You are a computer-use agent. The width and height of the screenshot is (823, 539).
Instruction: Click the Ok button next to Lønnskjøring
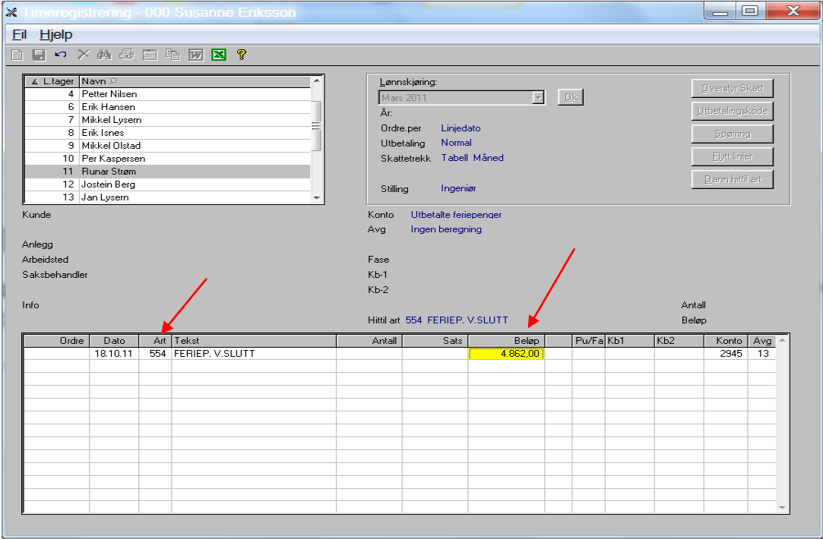click(571, 97)
